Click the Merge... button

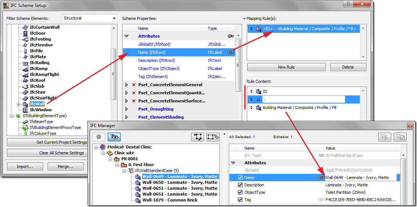pos(65,166)
